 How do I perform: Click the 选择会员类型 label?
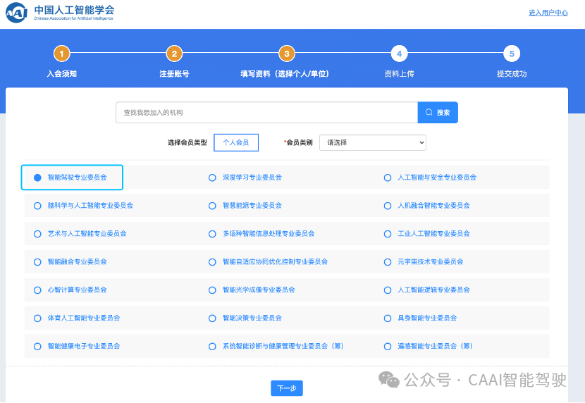(x=187, y=142)
